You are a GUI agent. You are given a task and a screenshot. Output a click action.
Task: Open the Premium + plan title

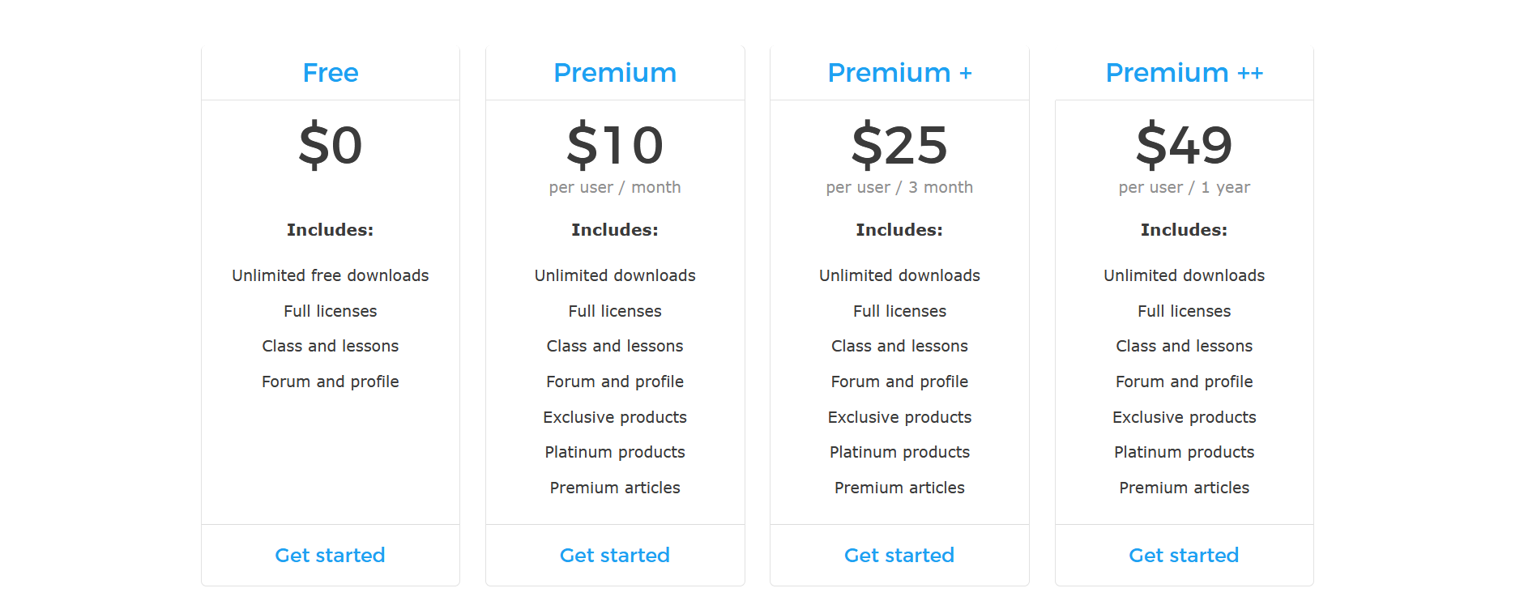(x=899, y=73)
